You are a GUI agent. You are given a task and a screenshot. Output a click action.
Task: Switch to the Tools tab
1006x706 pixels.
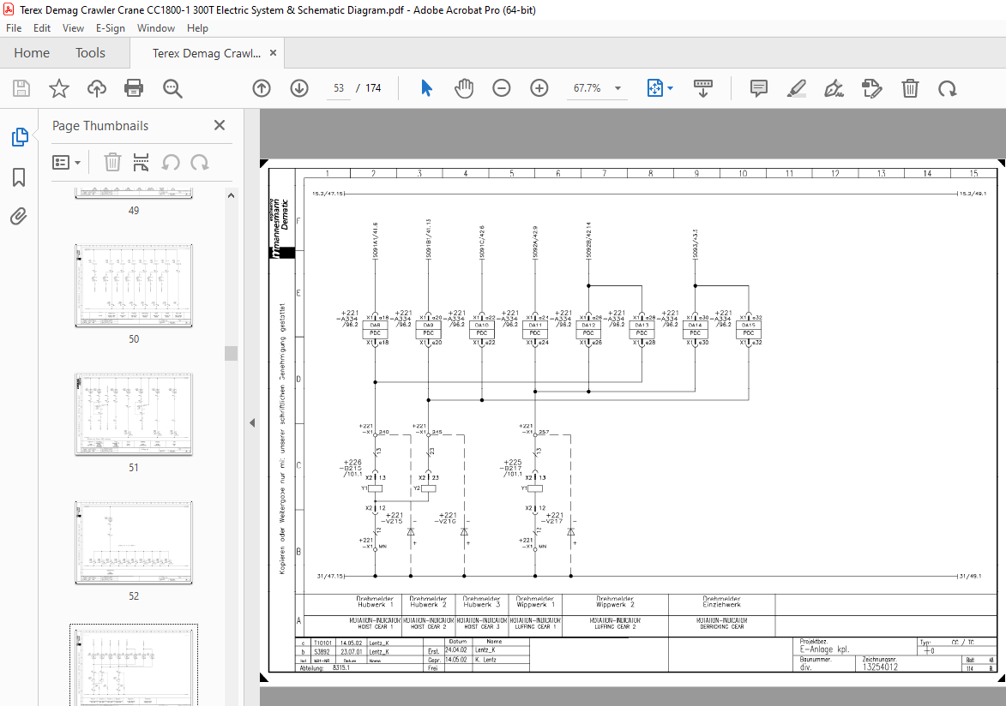click(90, 53)
